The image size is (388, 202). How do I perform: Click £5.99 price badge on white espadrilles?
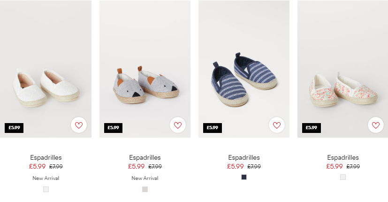14,128
